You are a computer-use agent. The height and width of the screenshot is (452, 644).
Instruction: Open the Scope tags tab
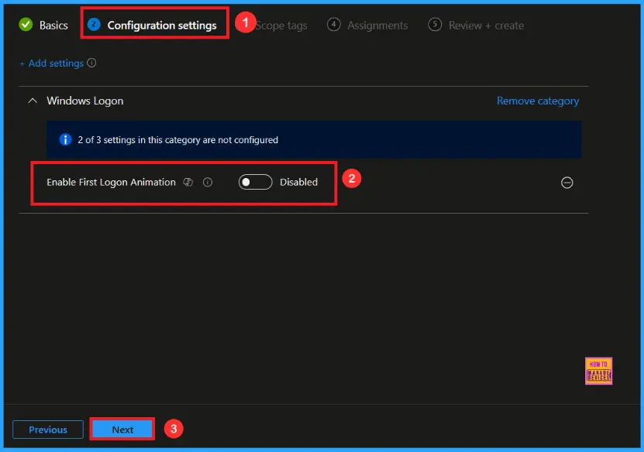[x=282, y=26]
